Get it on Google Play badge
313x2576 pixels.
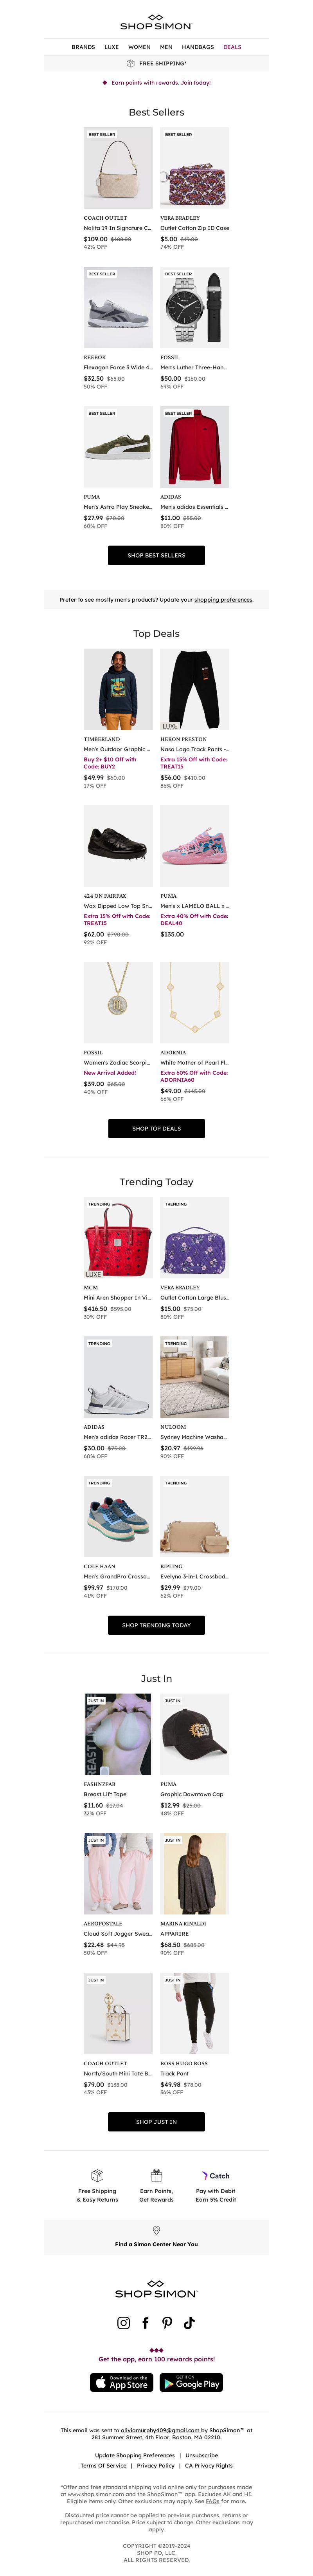[x=191, y=2383]
